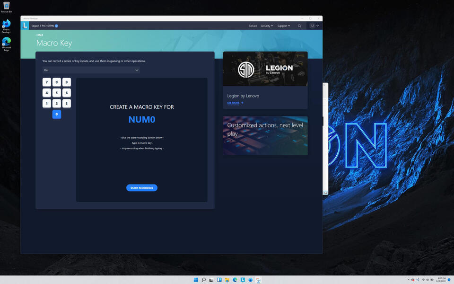
Task: Open the battery tray icon
Action: click(x=432, y=280)
